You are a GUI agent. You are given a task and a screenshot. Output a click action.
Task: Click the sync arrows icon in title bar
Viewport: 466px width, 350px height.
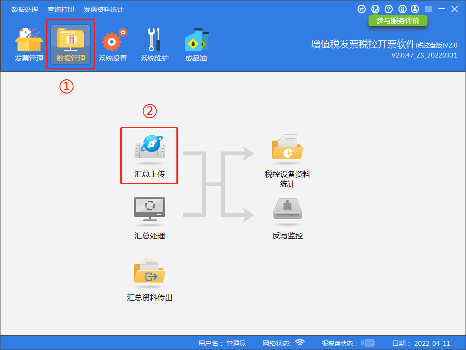pyautogui.click(x=361, y=9)
